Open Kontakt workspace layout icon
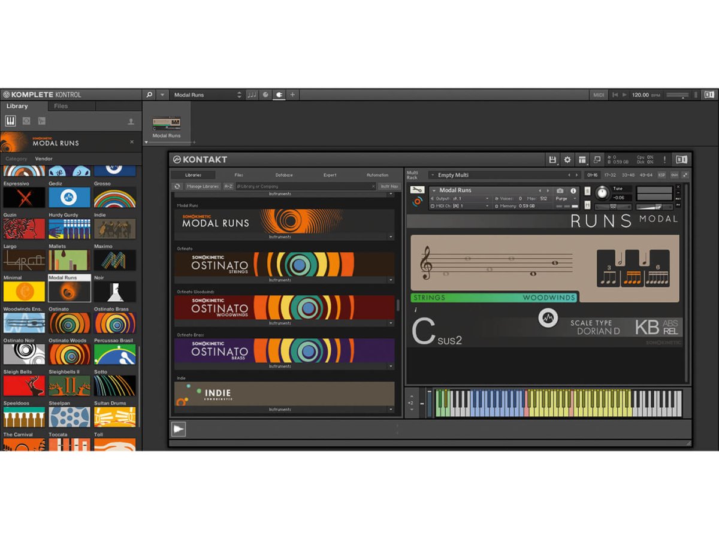 [x=582, y=159]
